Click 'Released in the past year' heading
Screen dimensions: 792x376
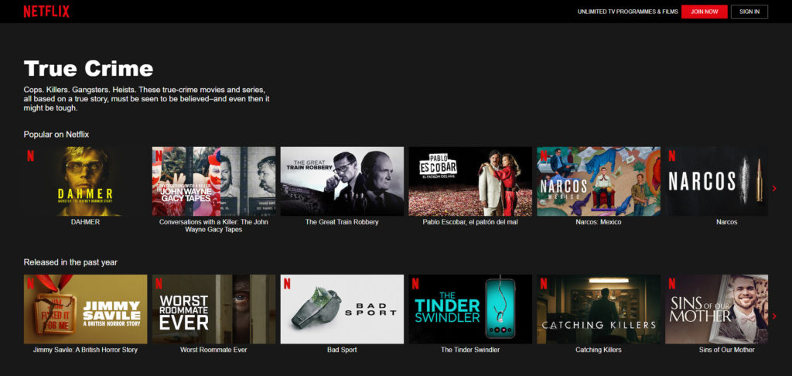70,262
